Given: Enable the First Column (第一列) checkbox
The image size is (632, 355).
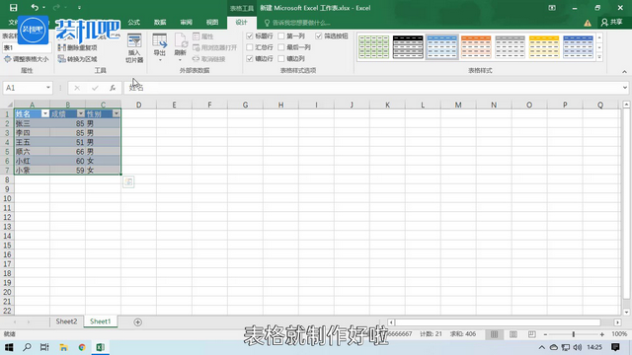Looking at the screenshot, I should (x=280, y=36).
